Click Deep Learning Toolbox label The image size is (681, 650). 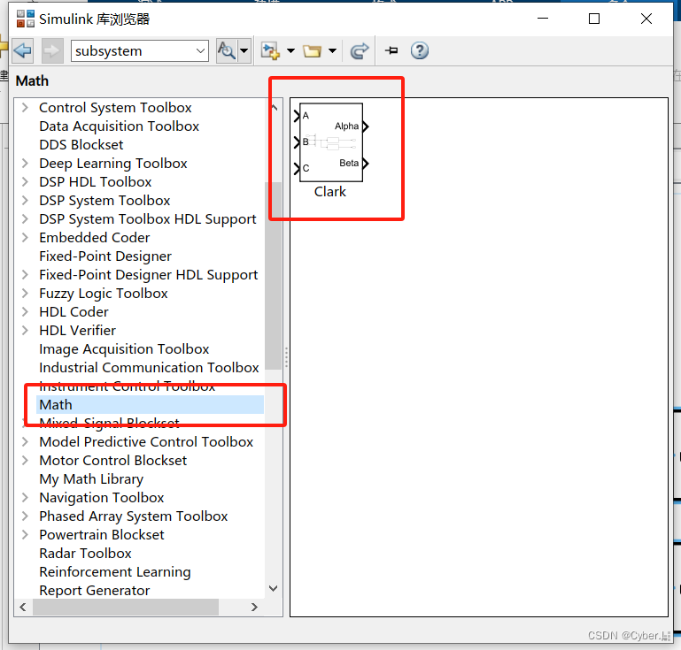(113, 164)
